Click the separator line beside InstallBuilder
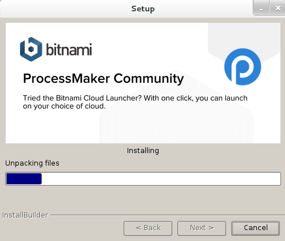Image resolution: width=285 pixels, height=241 pixels. pyautogui.click(x=168, y=215)
